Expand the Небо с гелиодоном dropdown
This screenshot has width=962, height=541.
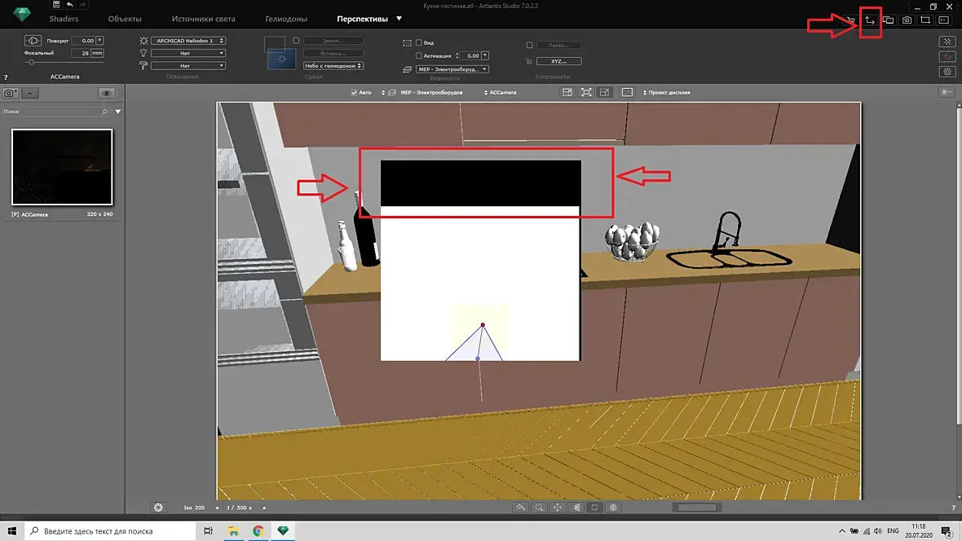click(333, 66)
